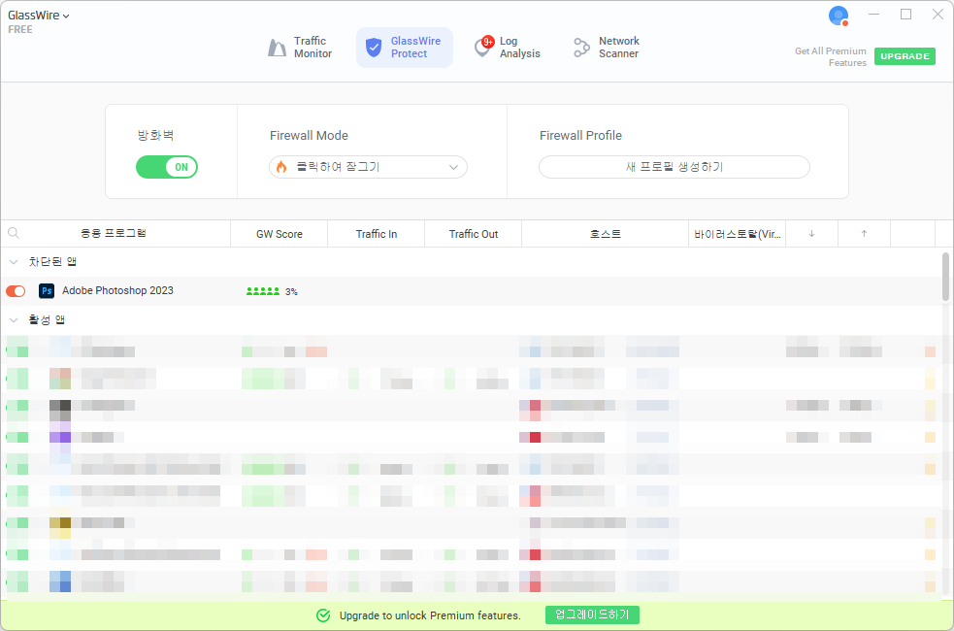Select the Adobe Photoshop 2023 row name
This screenshot has width=954, height=631.
pos(117,291)
